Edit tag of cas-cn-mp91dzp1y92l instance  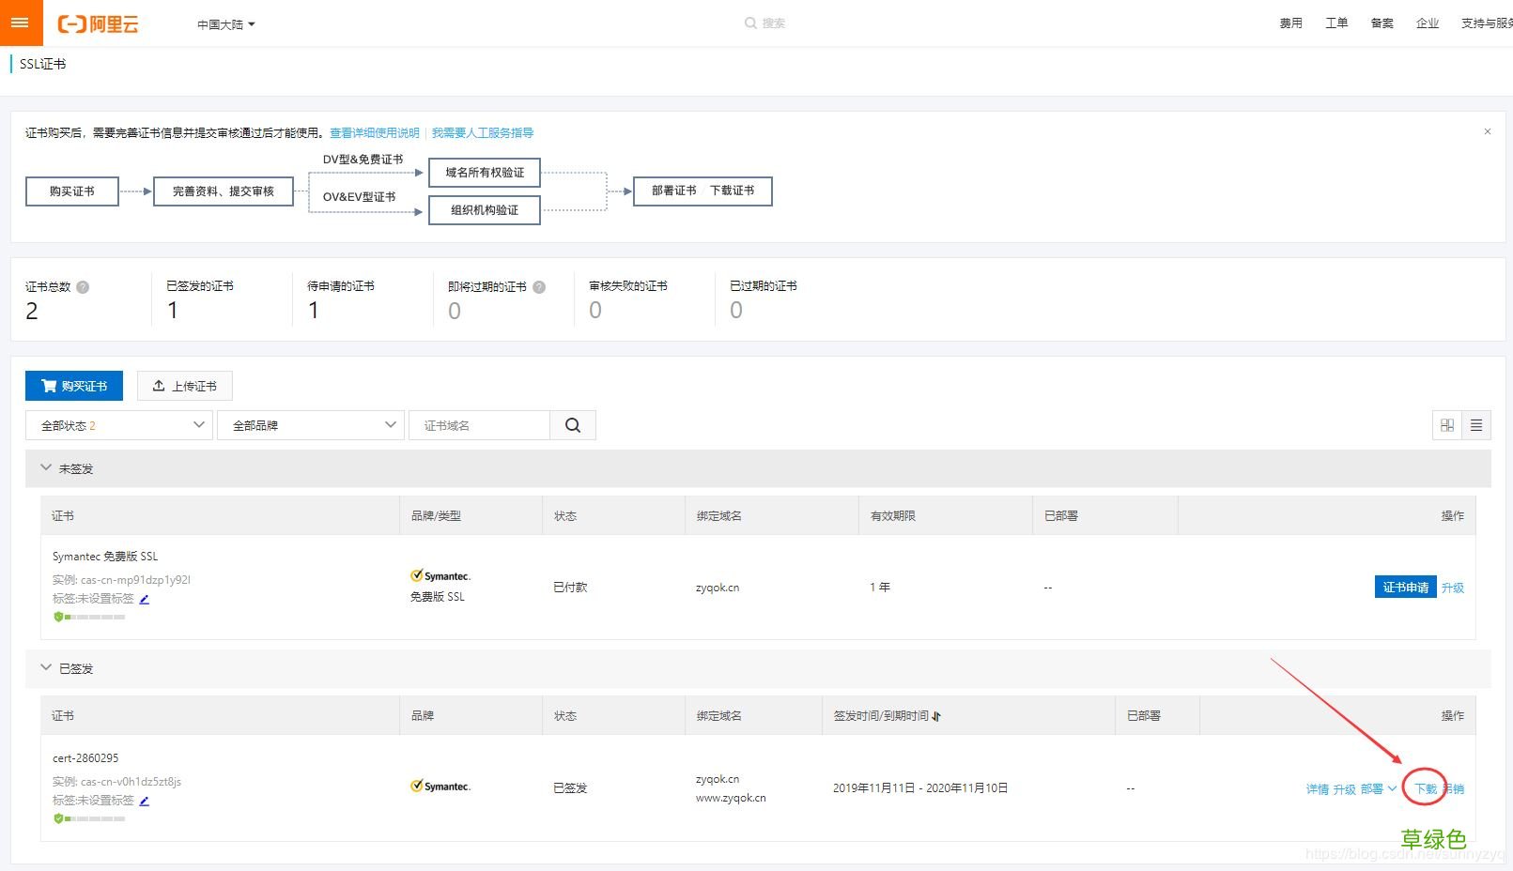coord(145,599)
